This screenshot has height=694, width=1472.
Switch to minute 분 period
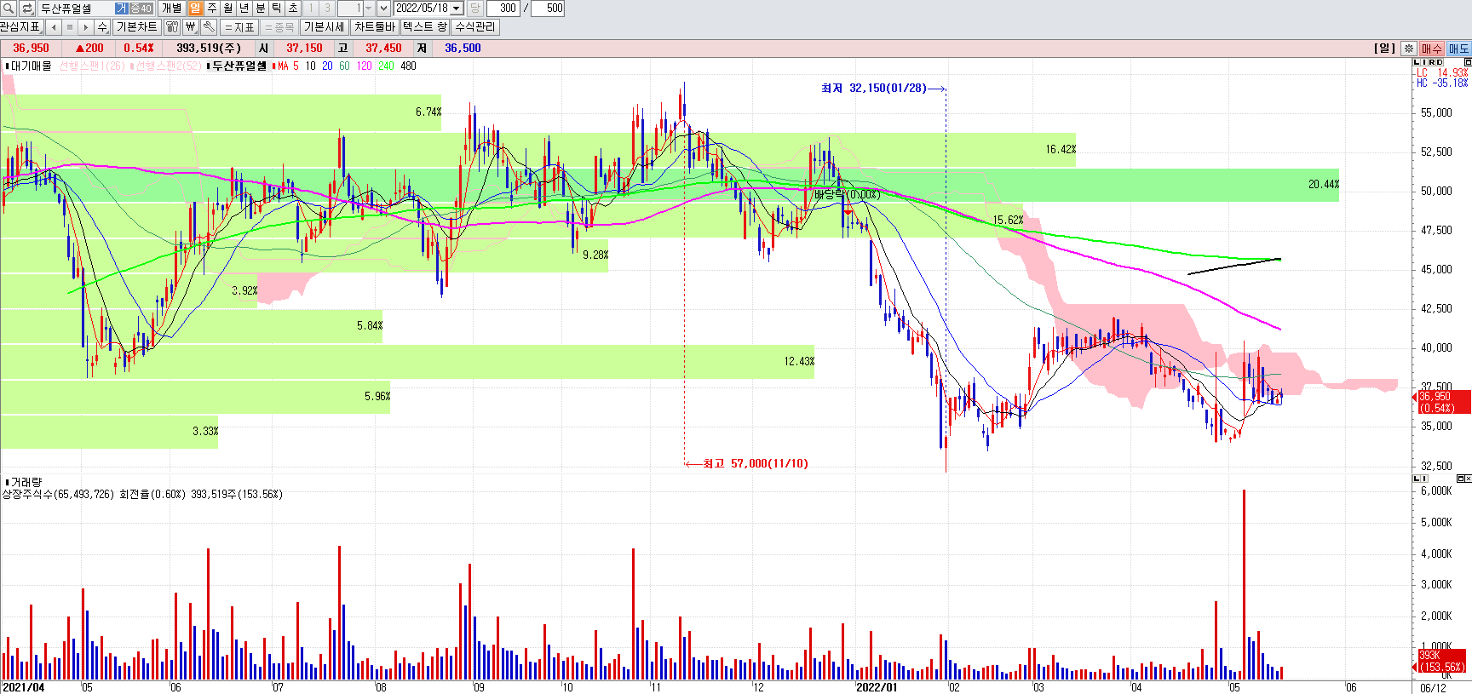pyautogui.click(x=261, y=9)
